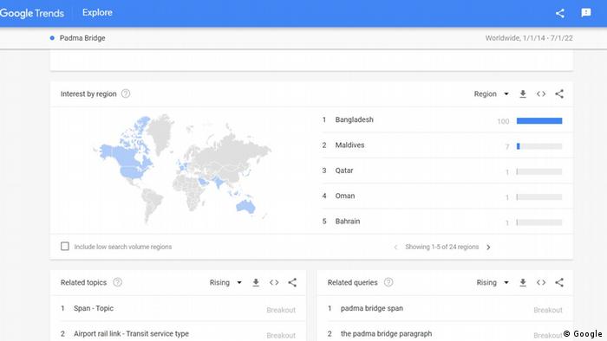
Task: Click the Google Trends logo
Action: (32, 13)
